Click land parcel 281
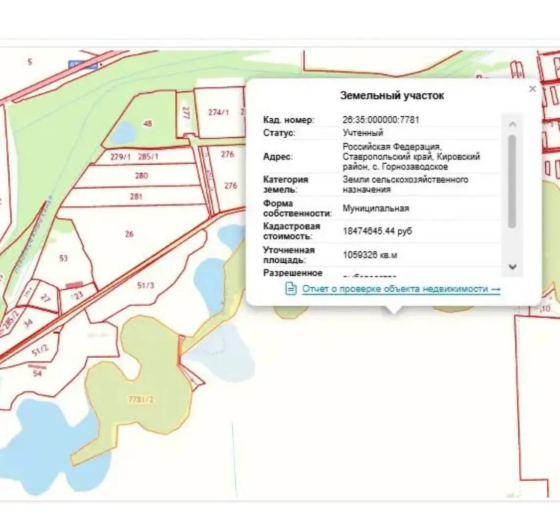Viewport: 560px width, 515px height. (136, 196)
